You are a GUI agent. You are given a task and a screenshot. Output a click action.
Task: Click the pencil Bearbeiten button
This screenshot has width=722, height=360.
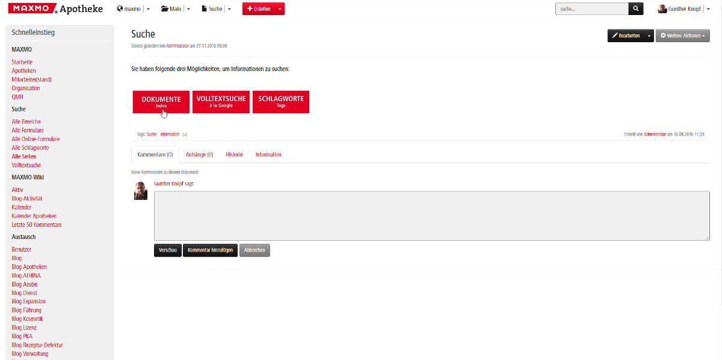(x=626, y=36)
